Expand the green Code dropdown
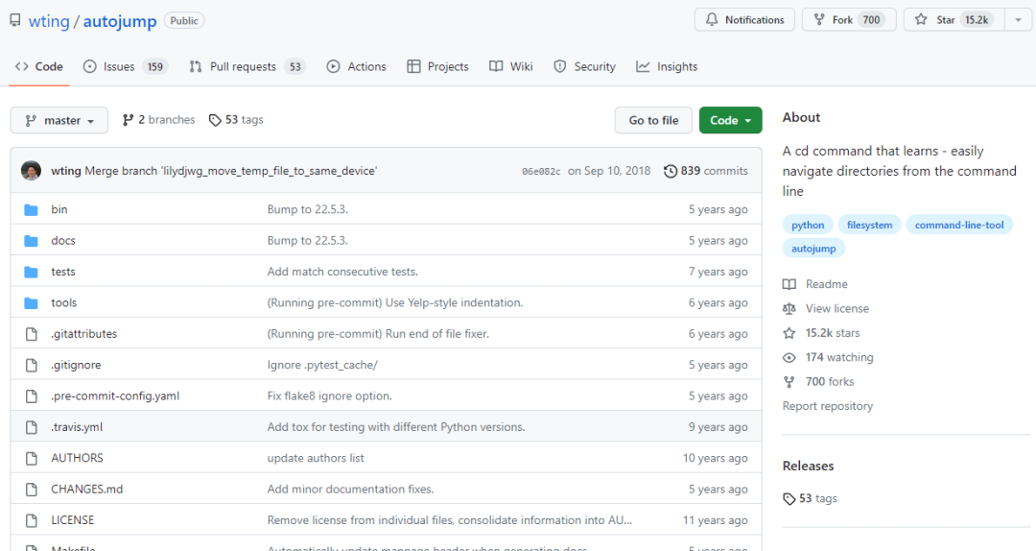 point(730,120)
